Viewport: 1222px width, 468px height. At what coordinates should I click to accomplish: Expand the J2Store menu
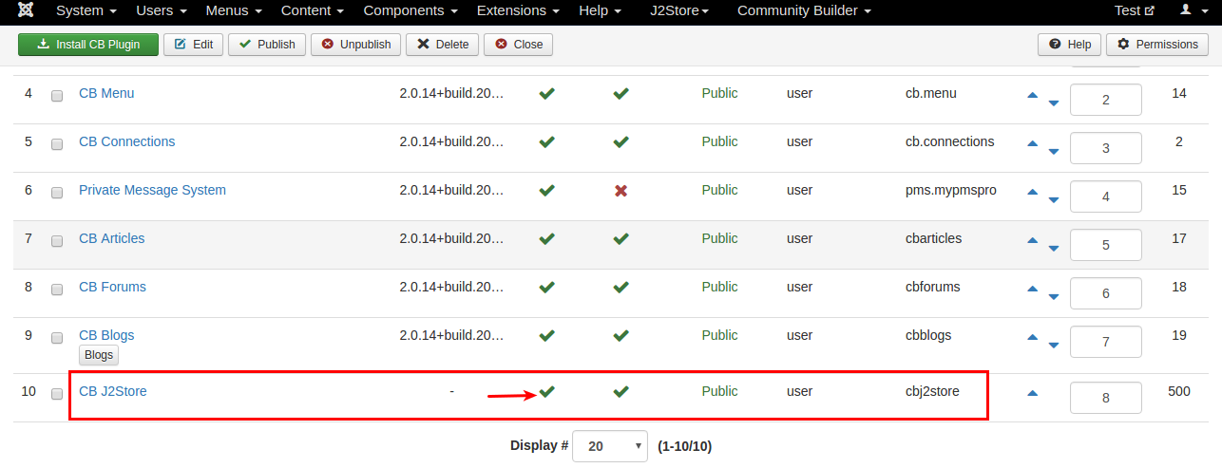coord(679,10)
